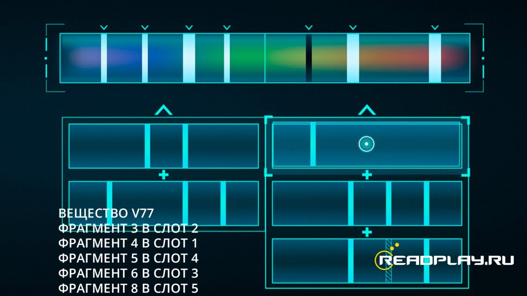Select the chevron marker above the green-region line
This screenshot has height=296, width=527.
tap(227, 28)
